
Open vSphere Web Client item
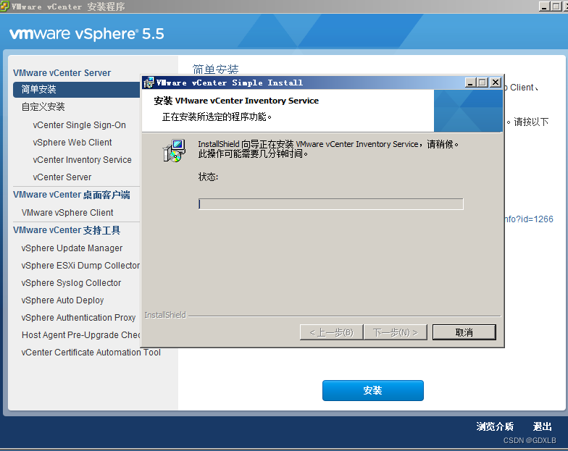(x=72, y=142)
